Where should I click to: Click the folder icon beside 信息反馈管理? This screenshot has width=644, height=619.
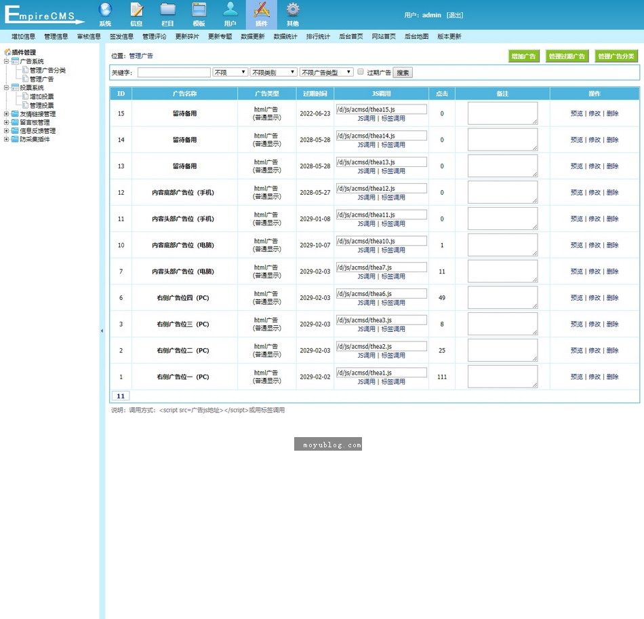coord(15,131)
